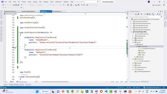Screen dimensions: 167x94
Task: Click Pending Changes Filter clock icon
Action: click(141, 14)
